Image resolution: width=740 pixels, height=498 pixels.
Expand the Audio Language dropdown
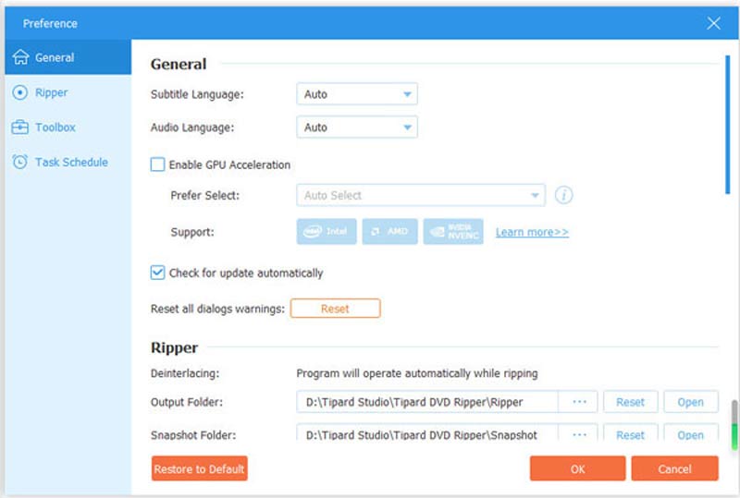[357, 128]
